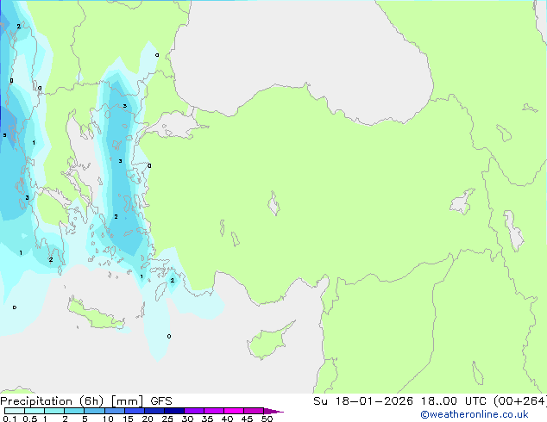Viewport: 547px width, 422px height.
Task: Pick the legend swatch between 2 and 5
Action: (74, 411)
